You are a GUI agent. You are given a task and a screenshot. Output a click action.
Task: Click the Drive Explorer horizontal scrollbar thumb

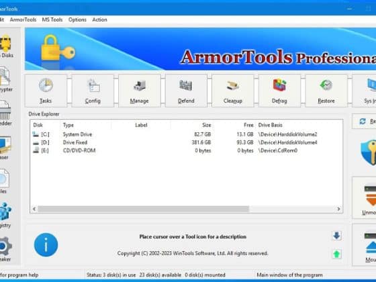click(144, 209)
